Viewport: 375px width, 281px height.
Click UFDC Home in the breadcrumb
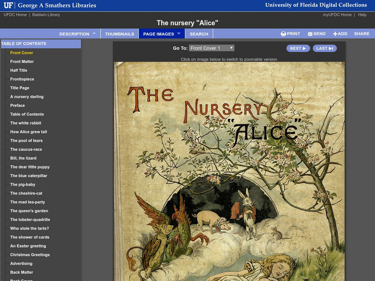(16, 14)
